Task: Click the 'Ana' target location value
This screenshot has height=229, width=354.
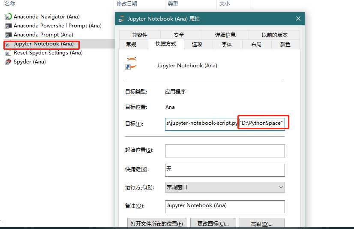Action: click(170, 107)
